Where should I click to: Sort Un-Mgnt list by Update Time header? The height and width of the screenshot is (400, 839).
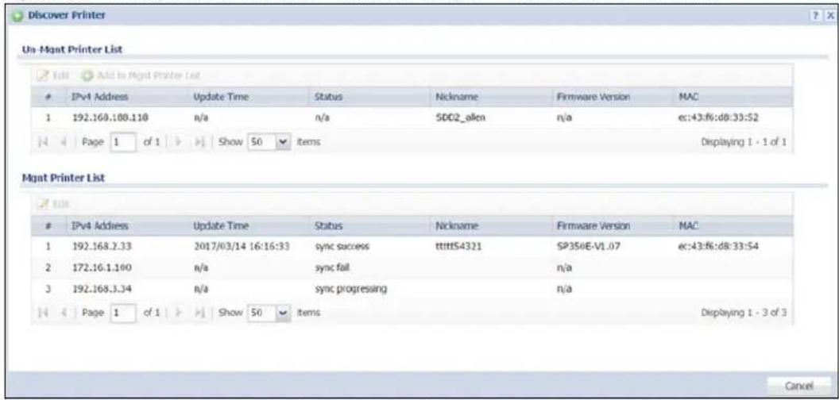coord(247,97)
